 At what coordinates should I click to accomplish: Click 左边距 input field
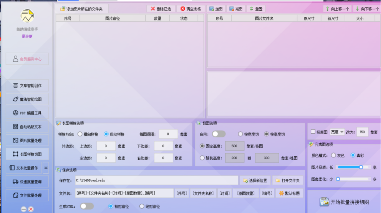pos(106,158)
